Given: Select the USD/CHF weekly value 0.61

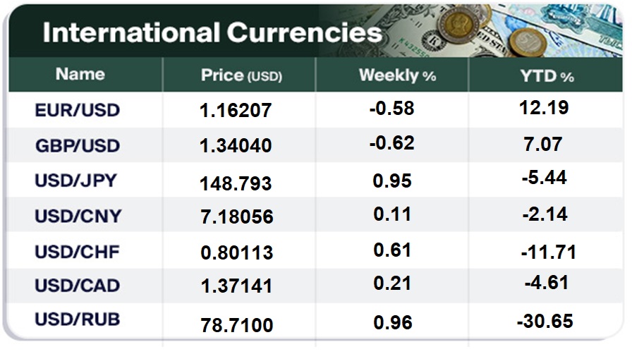Looking at the screenshot, I should [393, 251].
